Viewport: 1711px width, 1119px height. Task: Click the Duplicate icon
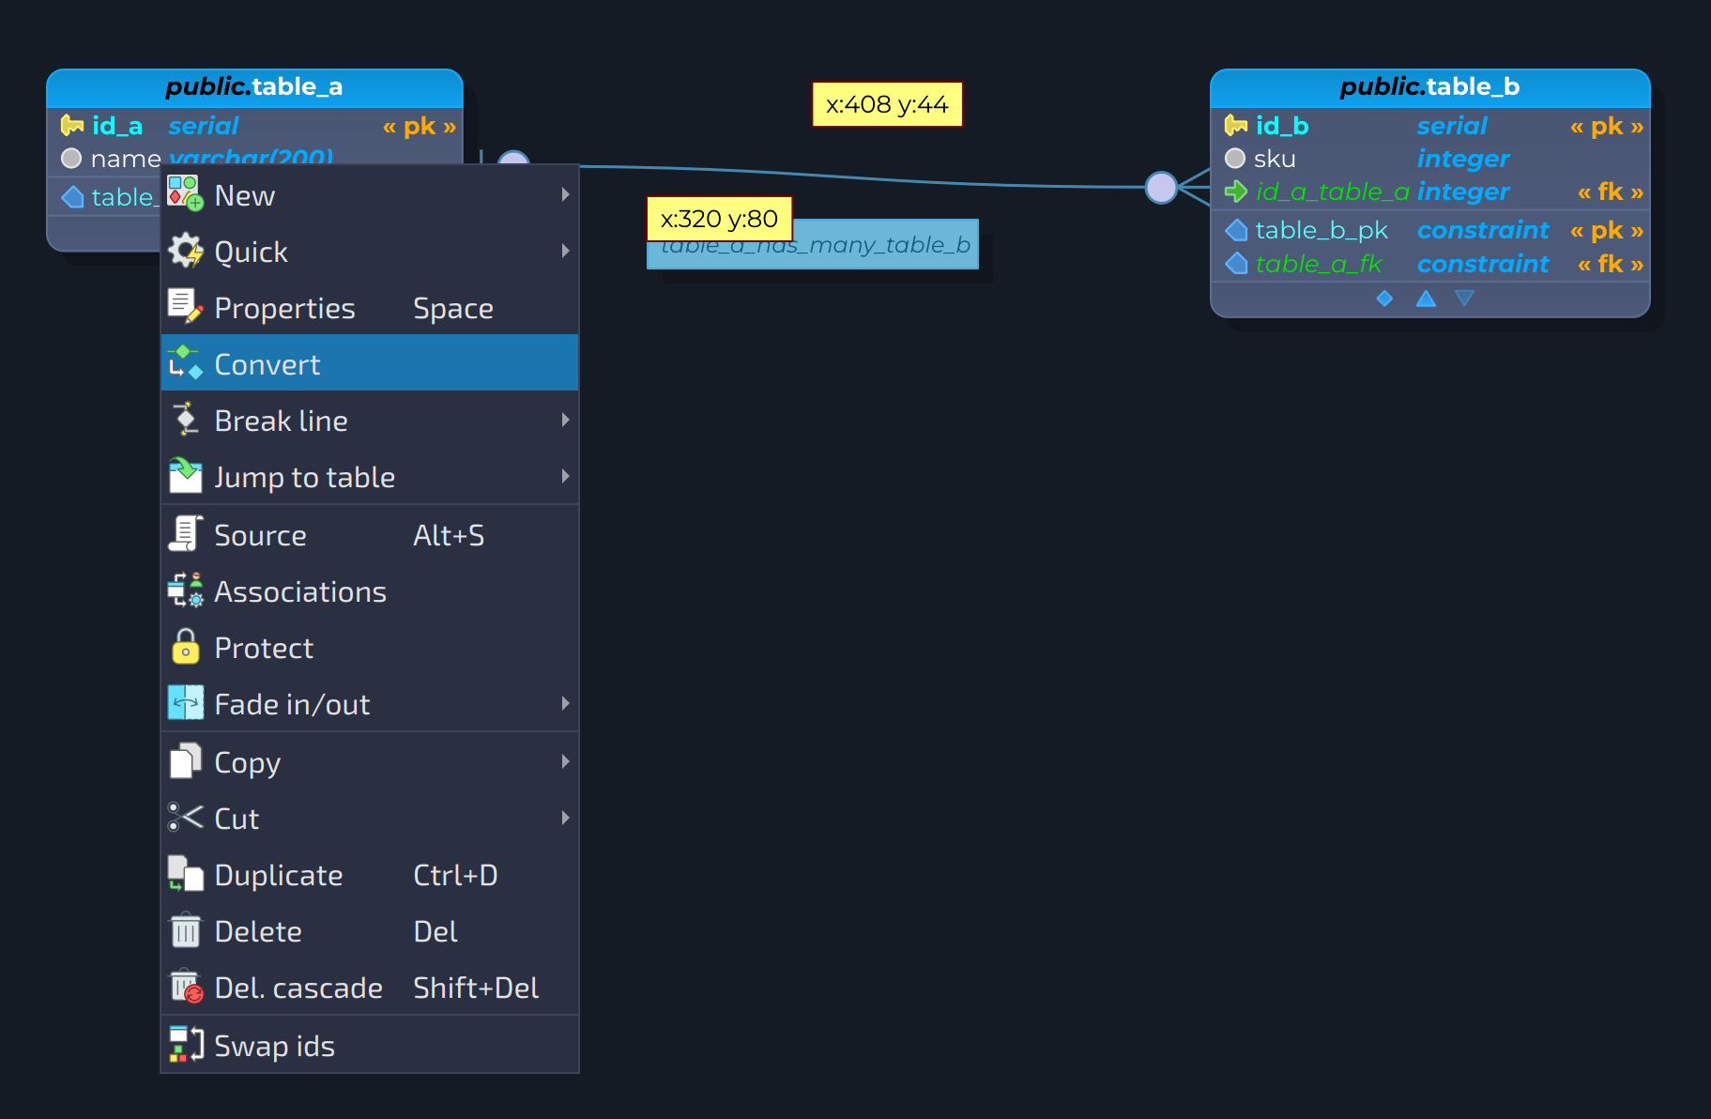(x=185, y=874)
